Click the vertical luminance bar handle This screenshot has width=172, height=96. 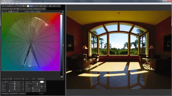click(63, 45)
